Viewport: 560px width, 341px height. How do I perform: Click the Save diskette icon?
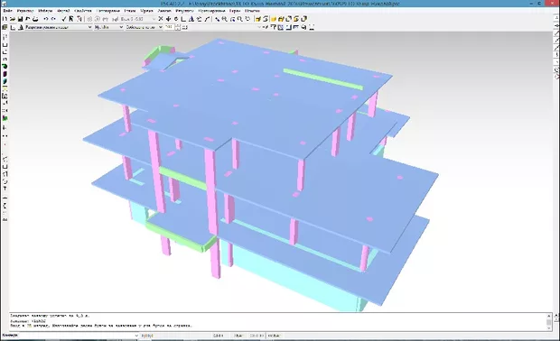coord(21,19)
